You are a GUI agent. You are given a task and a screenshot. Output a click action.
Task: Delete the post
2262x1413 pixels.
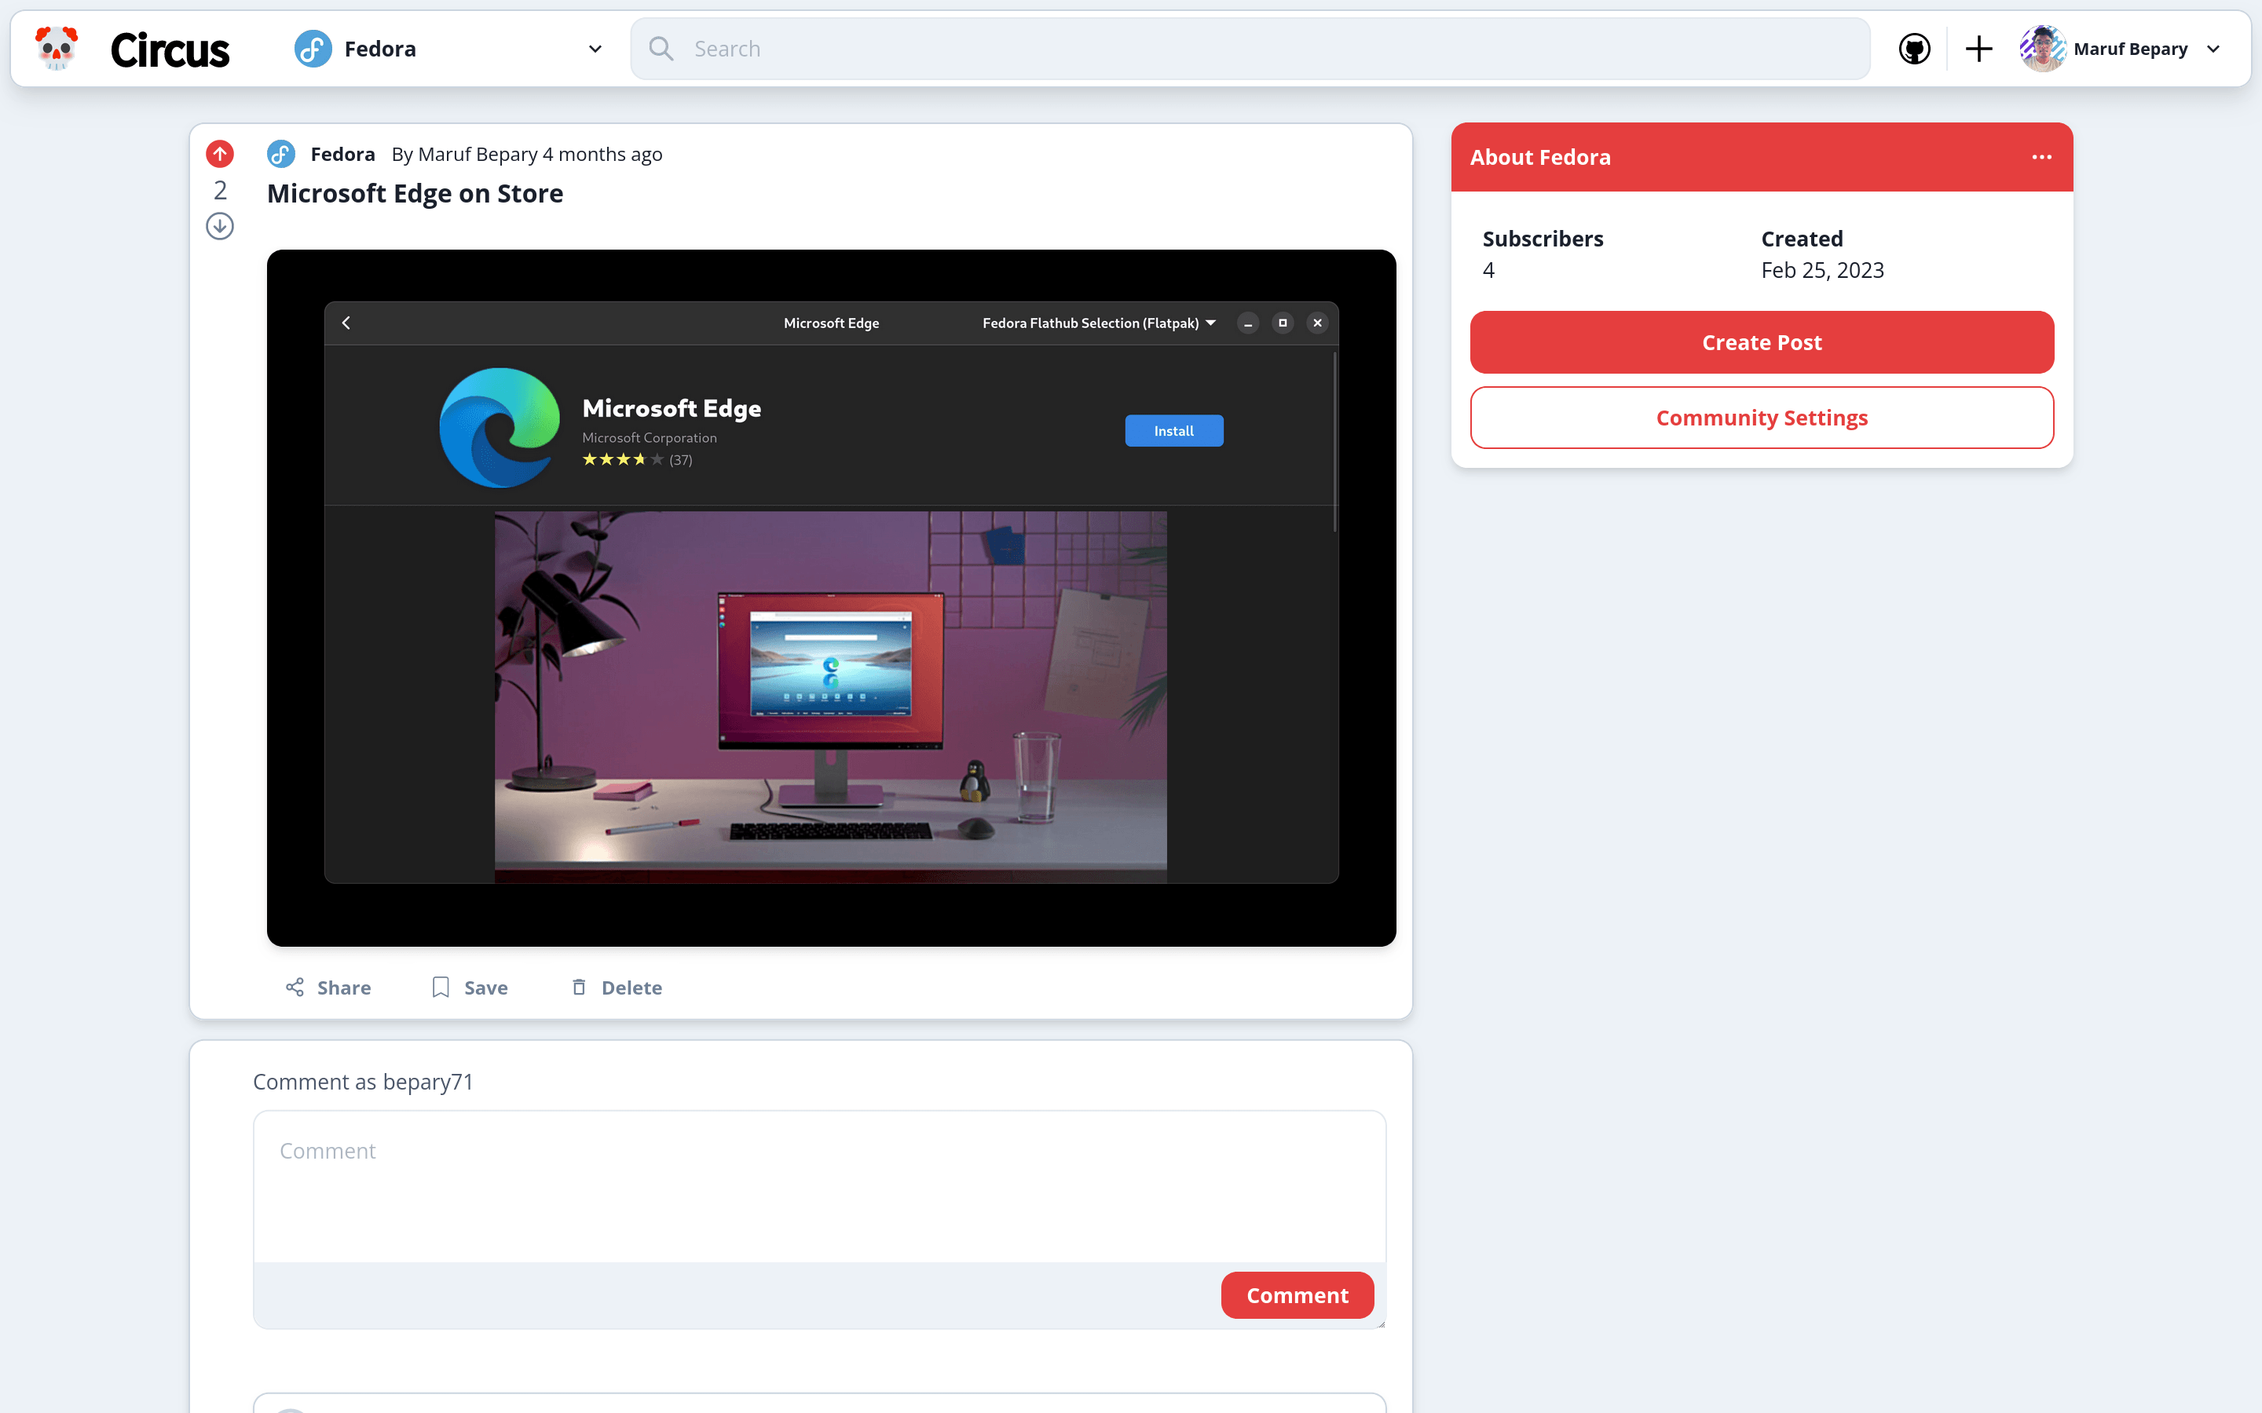[616, 988]
